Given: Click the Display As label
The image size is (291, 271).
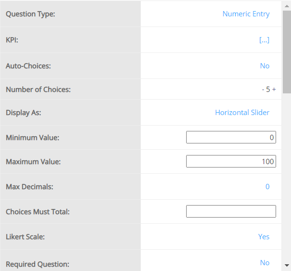Looking at the screenshot, I should click(24, 113).
